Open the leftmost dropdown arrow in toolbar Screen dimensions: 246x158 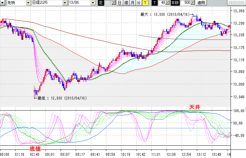[3, 3]
